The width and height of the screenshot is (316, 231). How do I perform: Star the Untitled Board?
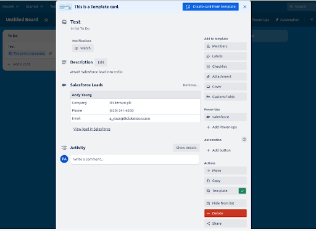coord(46,20)
